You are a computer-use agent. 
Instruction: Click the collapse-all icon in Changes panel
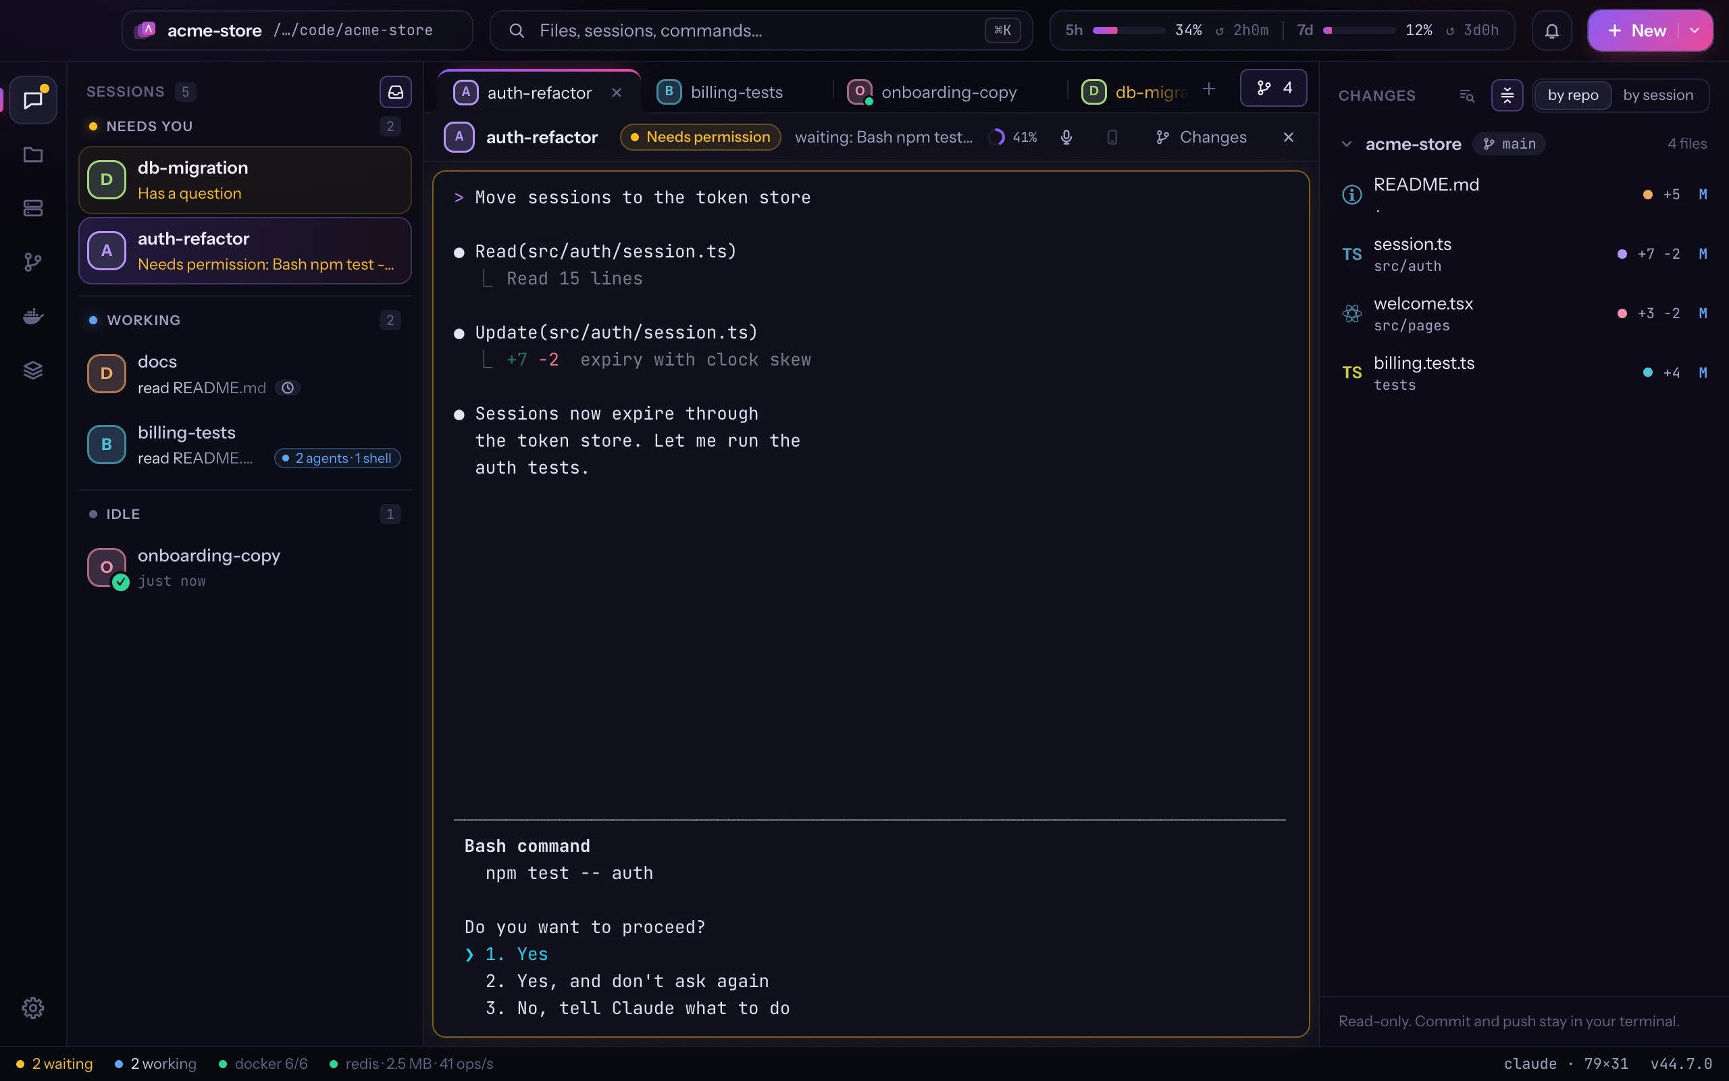(x=1507, y=95)
